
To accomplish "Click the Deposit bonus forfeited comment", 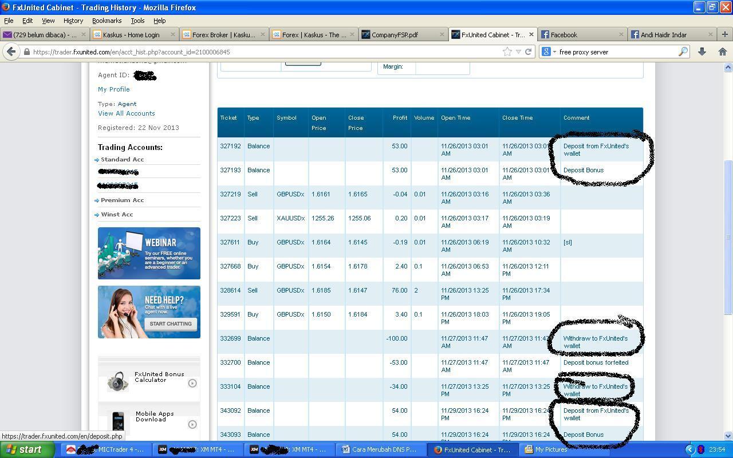I will pos(596,362).
